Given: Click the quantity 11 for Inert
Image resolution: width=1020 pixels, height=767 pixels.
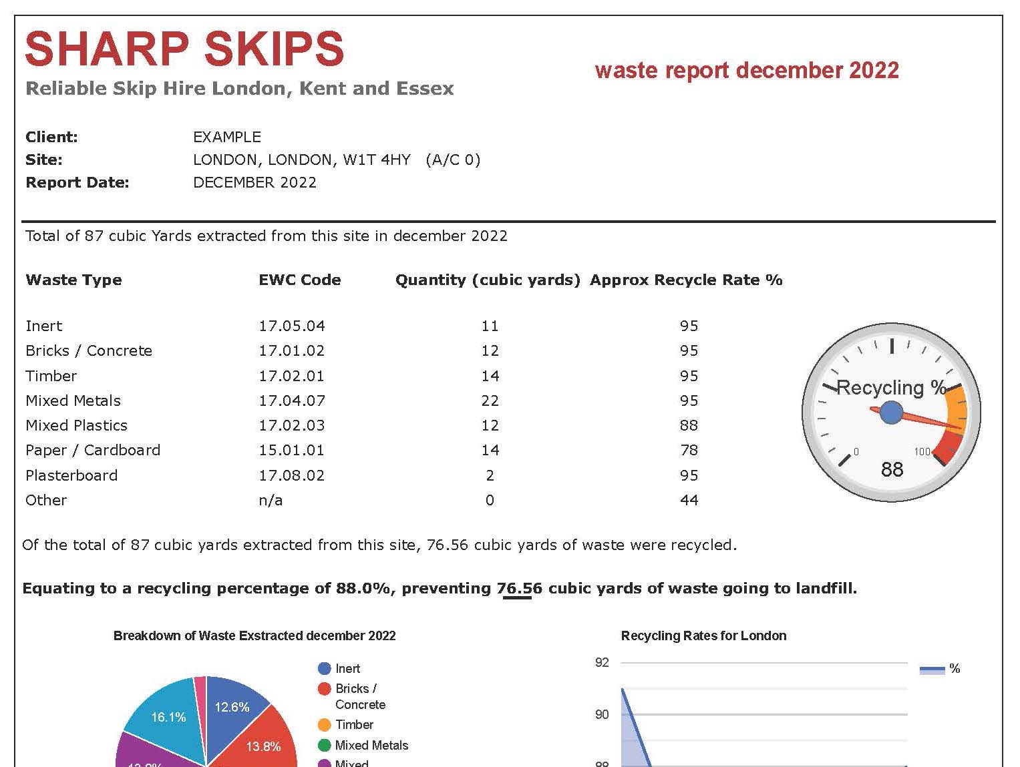Looking at the screenshot, I should [490, 326].
